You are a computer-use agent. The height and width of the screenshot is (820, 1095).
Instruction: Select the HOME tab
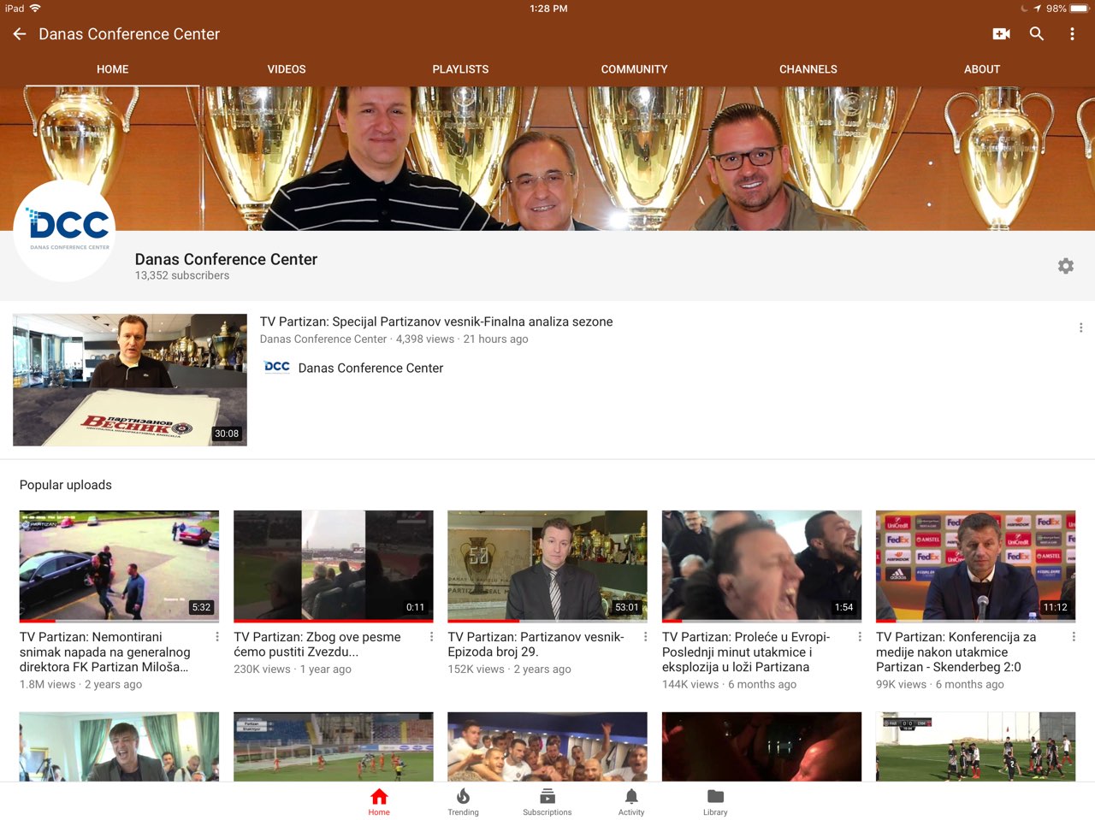click(113, 69)
